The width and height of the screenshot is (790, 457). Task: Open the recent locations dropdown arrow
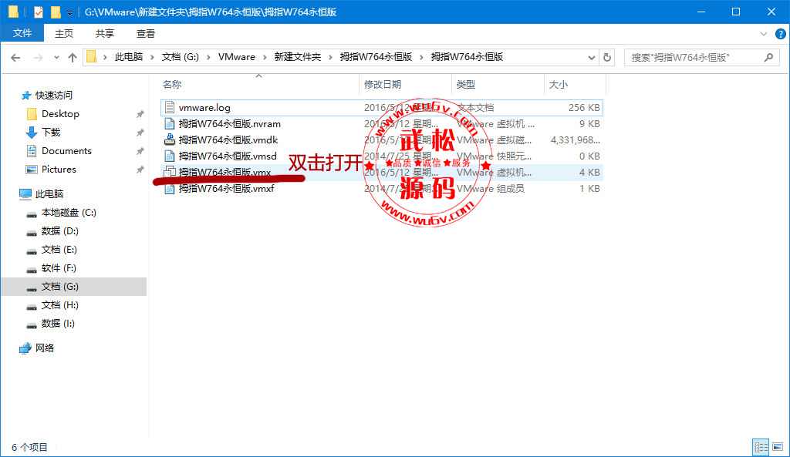tap(56, 57)
